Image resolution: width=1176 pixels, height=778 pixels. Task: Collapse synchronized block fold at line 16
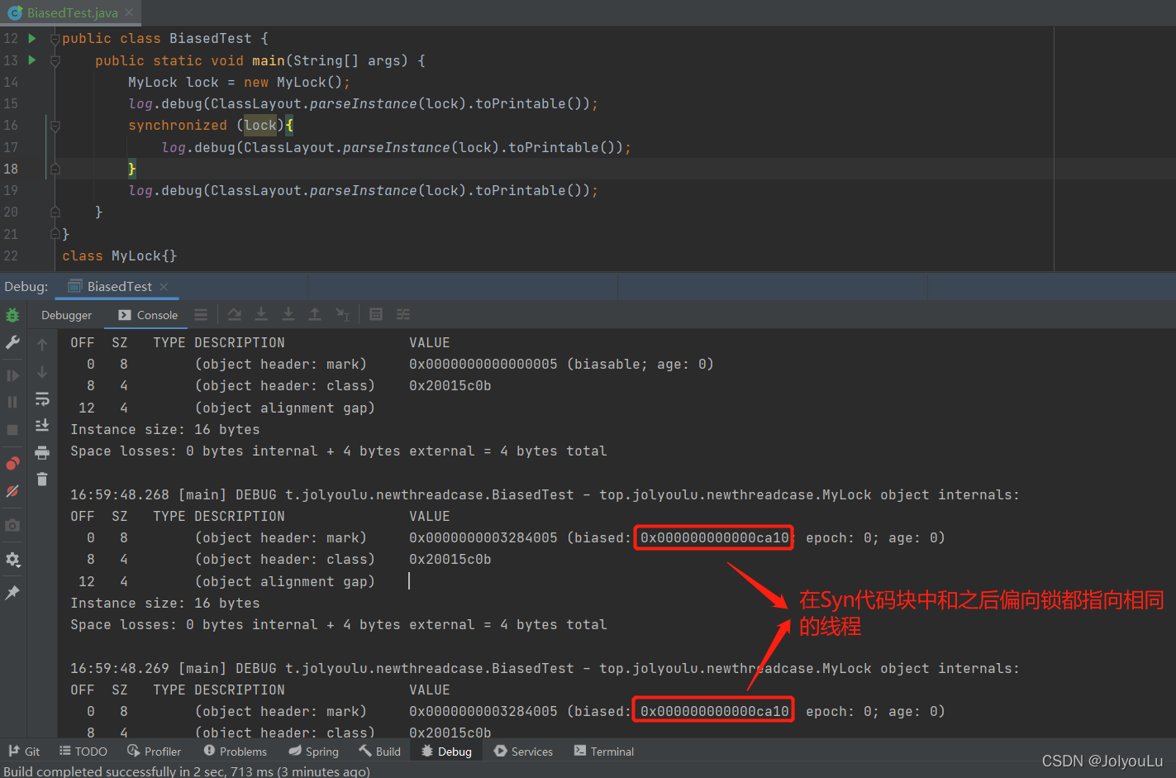[x=55, y=126]
